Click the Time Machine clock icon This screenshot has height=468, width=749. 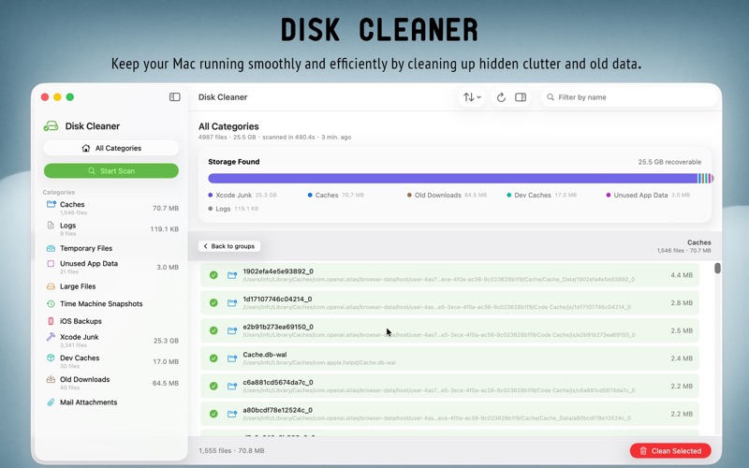[51, 303]
